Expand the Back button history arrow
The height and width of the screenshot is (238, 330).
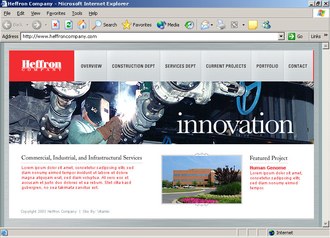(28, 25)
